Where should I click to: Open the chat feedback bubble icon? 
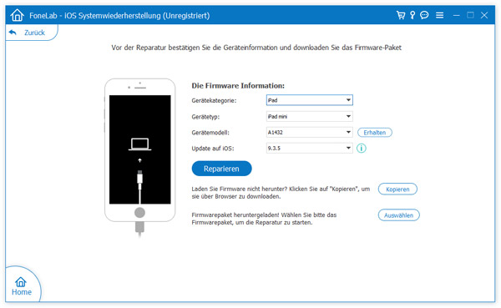(424, 15)
